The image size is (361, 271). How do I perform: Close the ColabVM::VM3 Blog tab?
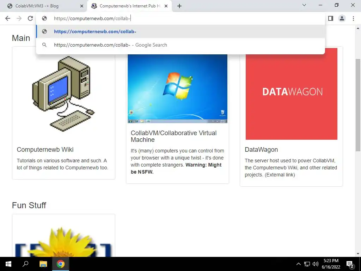click(x=82, y=6)
